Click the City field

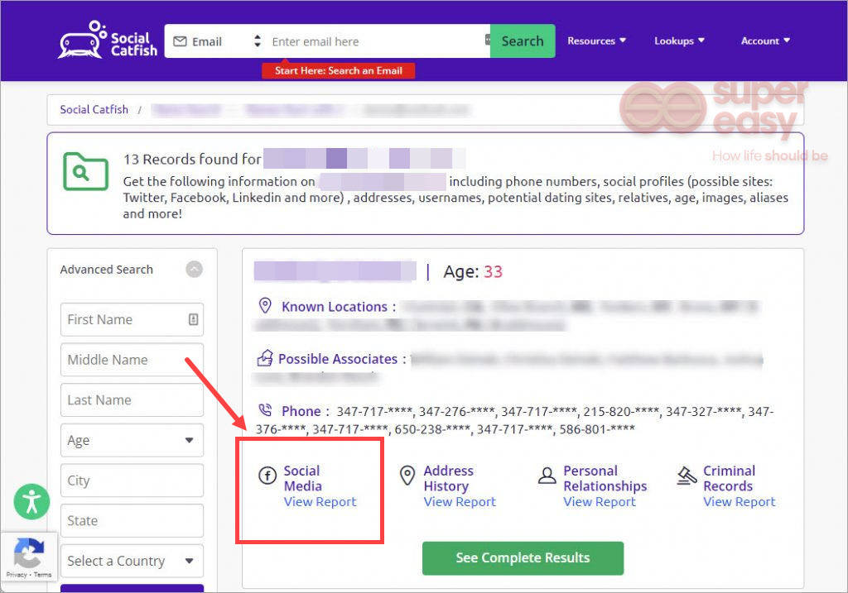tap(132, 481)
